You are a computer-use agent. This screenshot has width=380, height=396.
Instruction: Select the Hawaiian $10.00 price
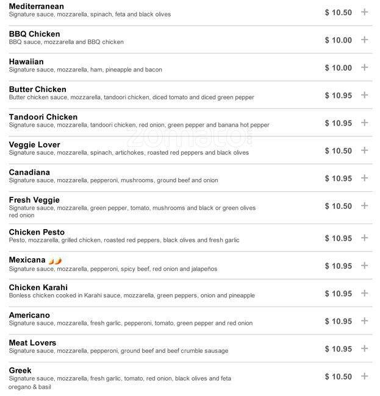point(338,68)
